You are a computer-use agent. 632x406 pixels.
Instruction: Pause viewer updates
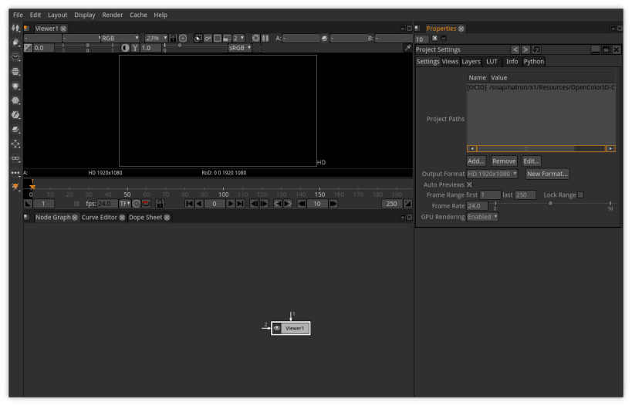tap(265, 38)
